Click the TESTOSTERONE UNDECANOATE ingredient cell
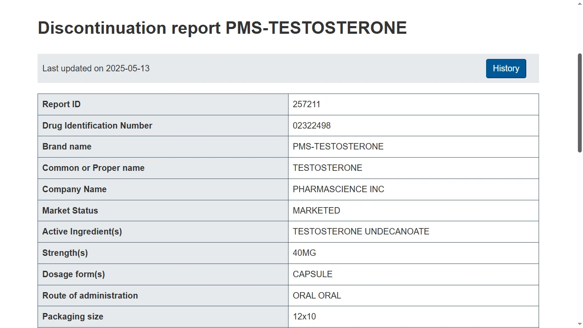The image size is (583, 328). point(361,231)
